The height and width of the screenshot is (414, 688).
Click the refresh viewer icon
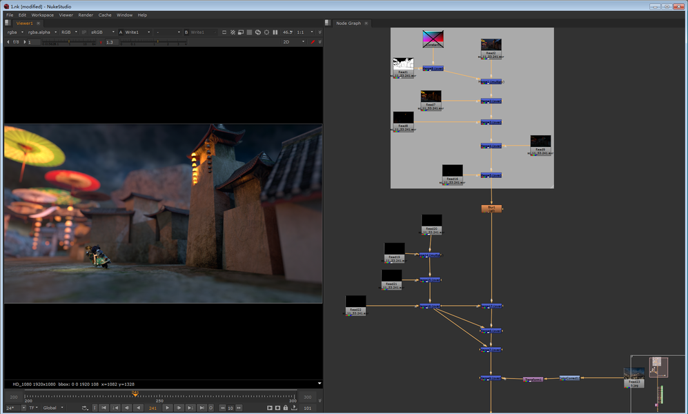point(258,32)
